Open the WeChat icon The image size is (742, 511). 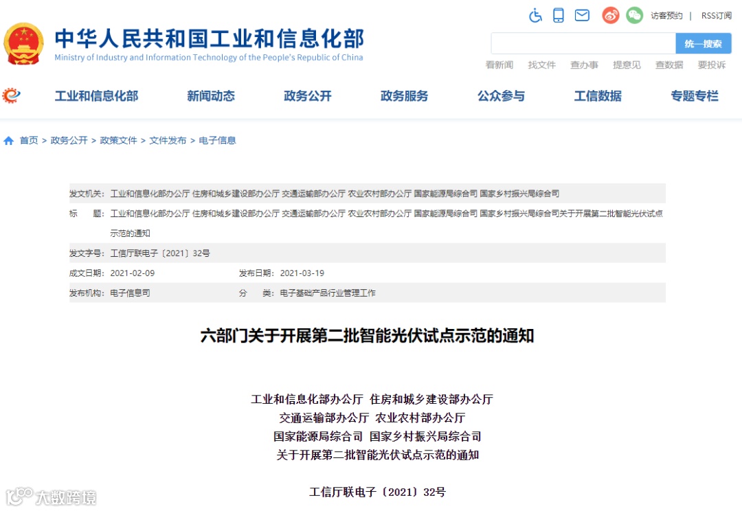635,15
